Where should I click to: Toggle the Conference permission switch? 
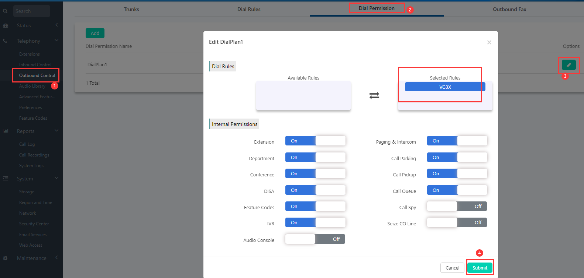point(315,173)
